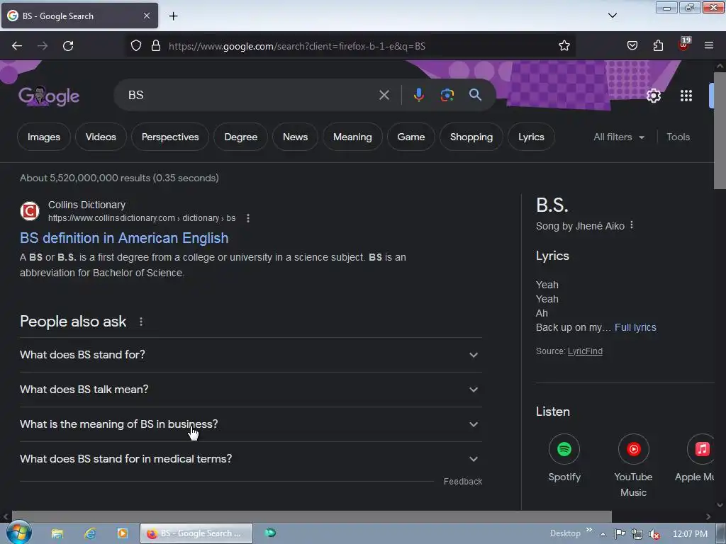Open the Pocket save icon

click(632, 45)
